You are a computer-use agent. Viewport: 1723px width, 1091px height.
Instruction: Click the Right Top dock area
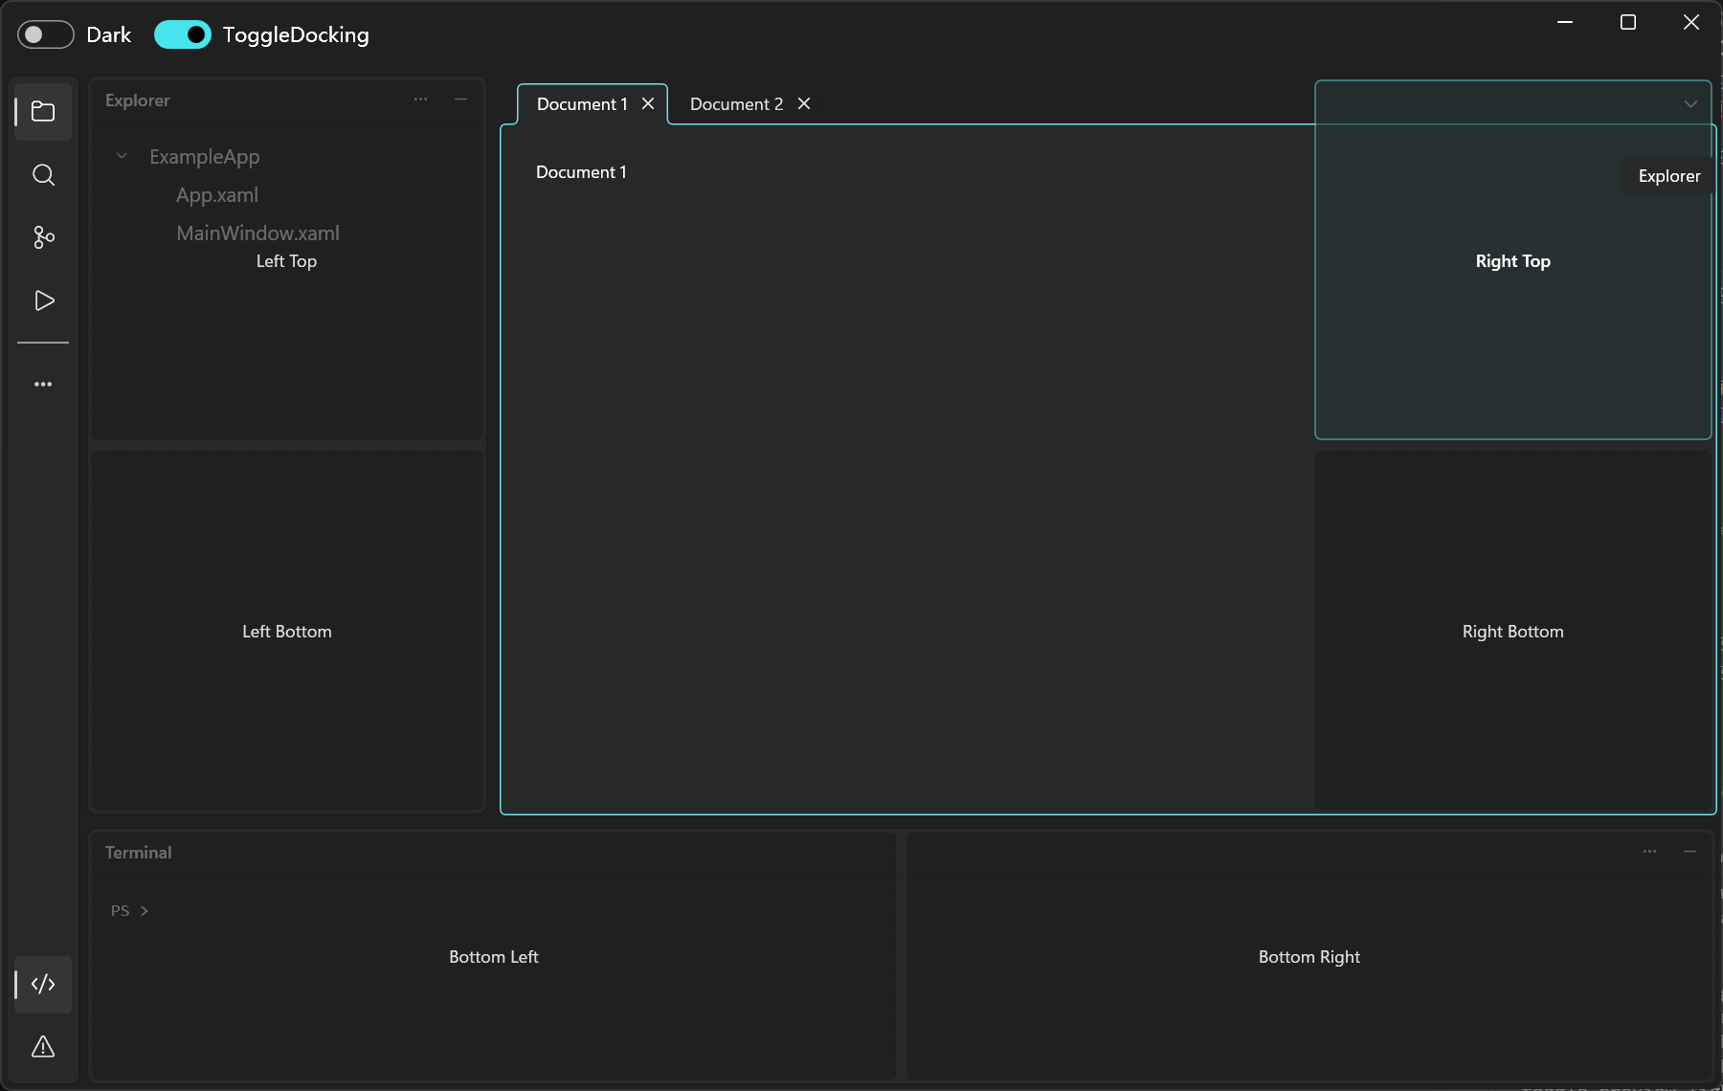tap(1512, 260)
